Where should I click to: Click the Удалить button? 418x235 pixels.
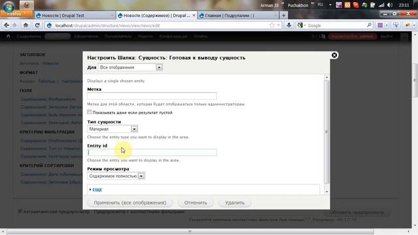pos(234,202)
